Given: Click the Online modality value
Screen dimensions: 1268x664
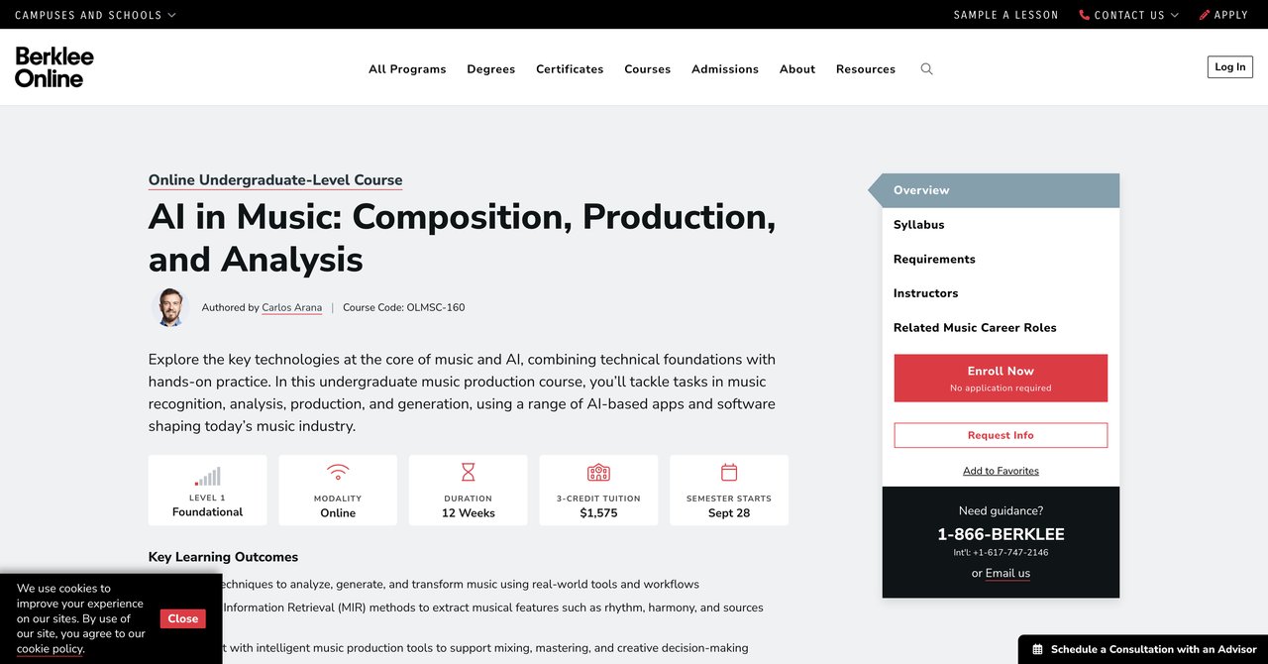Looking at the screenshot, I should pyautogui.click(x=338, y=513).
